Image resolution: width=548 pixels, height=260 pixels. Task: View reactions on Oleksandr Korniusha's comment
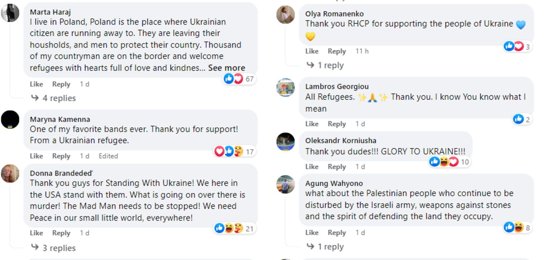click(449, 162)
